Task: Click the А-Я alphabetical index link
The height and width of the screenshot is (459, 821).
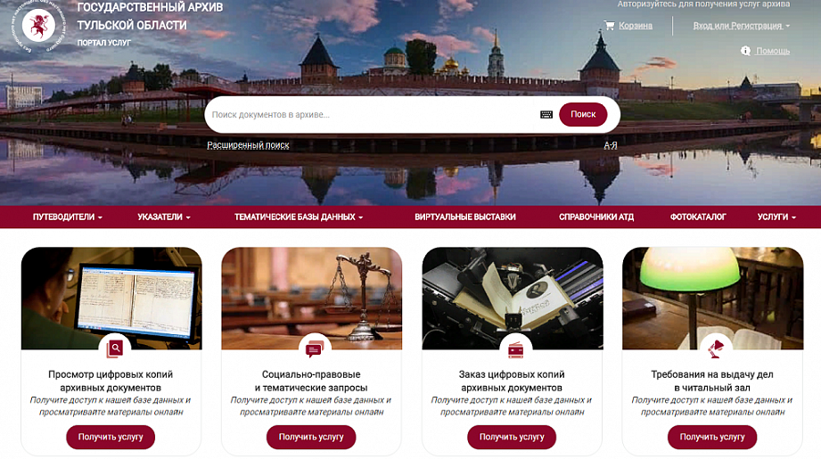Action: tap(611, 145)
